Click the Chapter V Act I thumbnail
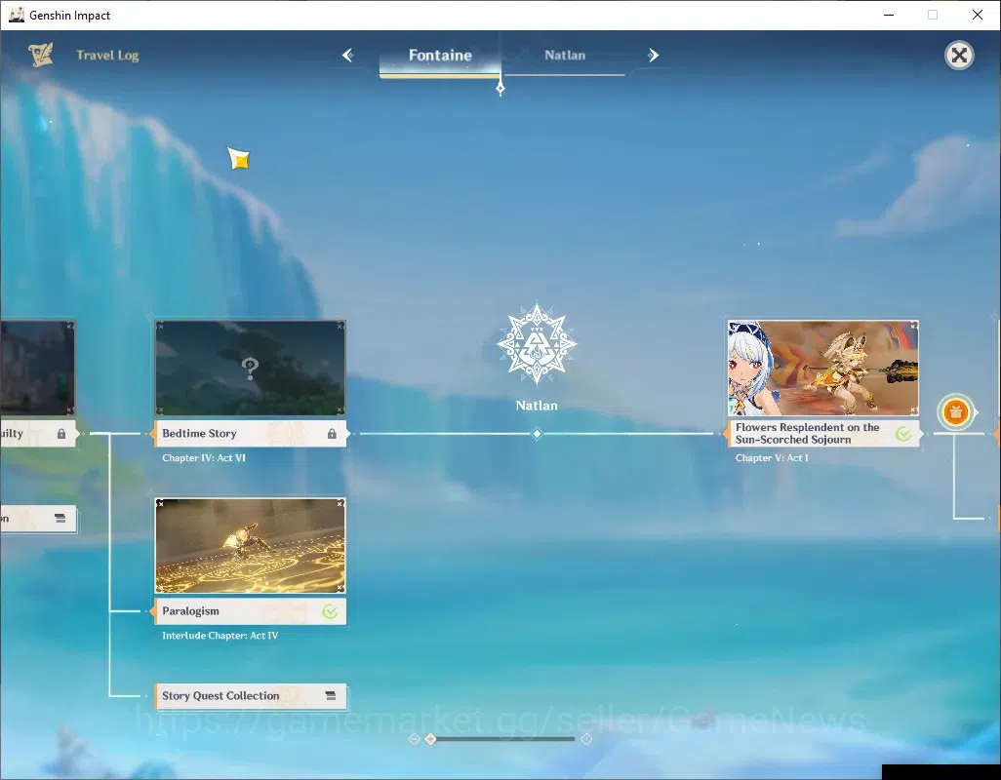This screenshot has width=1001, height=780. tap(822, 368)
